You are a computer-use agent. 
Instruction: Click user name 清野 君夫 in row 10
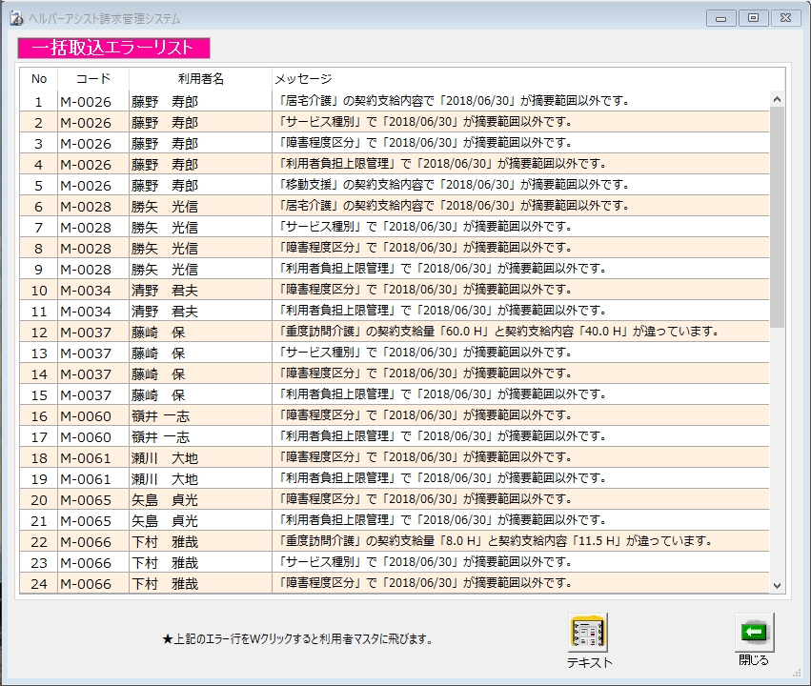tap(165, 290)
